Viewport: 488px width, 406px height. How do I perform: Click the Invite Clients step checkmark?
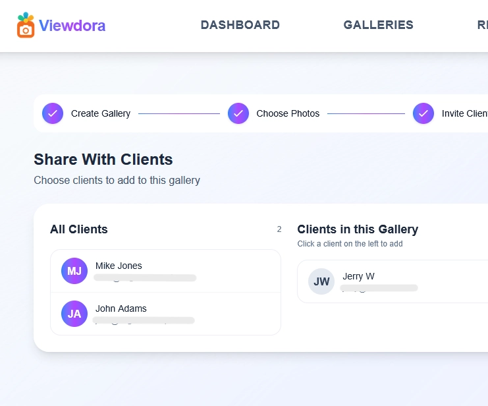pyautogui.click(x=423, y=113)
